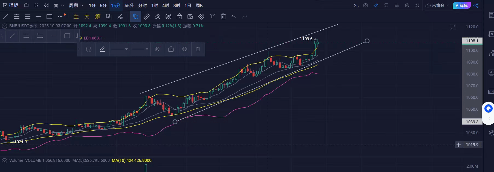Click the line color pen icon in floating toolbar
The image size is (494, 172).
pos(102,49)
